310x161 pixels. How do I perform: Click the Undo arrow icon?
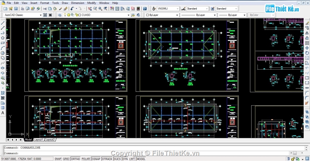coord(72,9)
